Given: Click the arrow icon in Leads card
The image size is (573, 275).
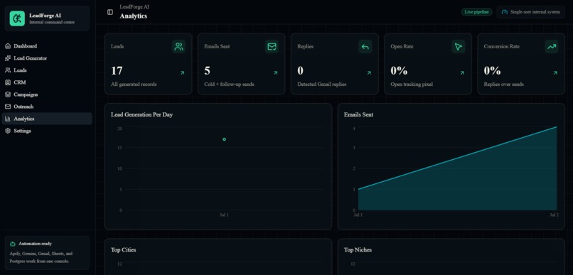Looking at the screenshot, I should [x=183, y=73].
